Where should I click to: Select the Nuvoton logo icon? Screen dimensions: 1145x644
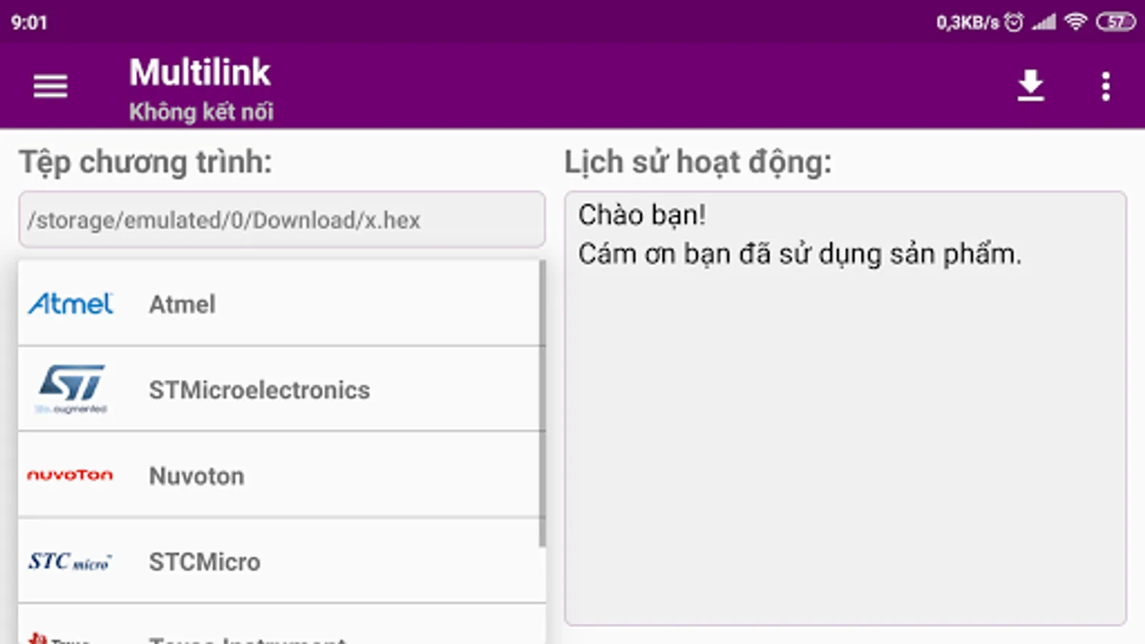click(70, 475)
